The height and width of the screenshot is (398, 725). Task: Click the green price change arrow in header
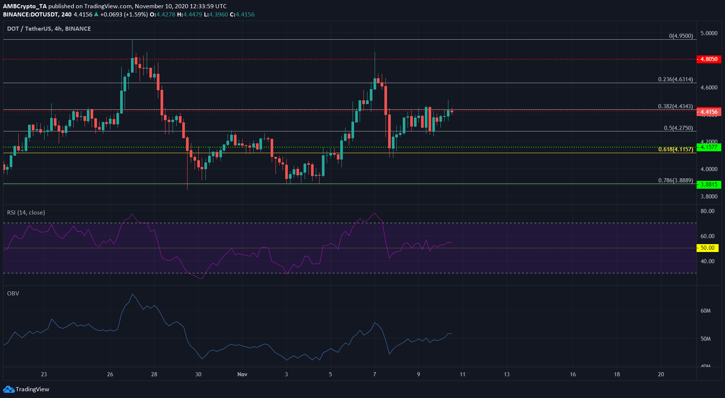click(96, 15)
